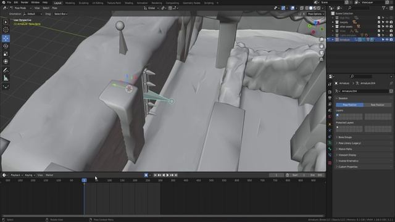Choose the Rotate tool
The width and height of the screenshot is (395, 222).
tap(6, 46)
